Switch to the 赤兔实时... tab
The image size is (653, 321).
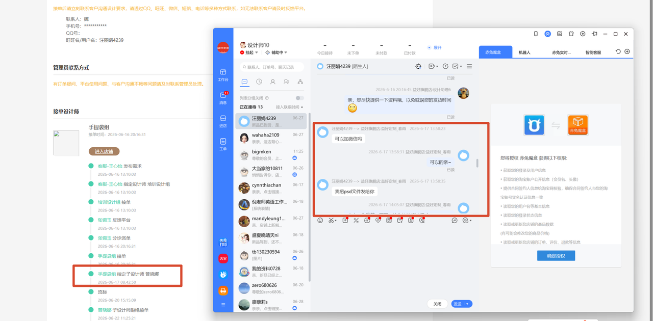[x=561, y=52]
